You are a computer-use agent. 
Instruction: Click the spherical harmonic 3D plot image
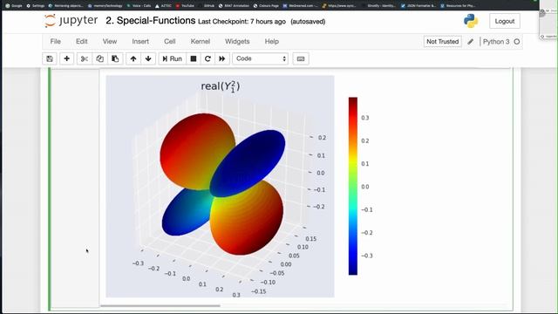tap(220, 186)
